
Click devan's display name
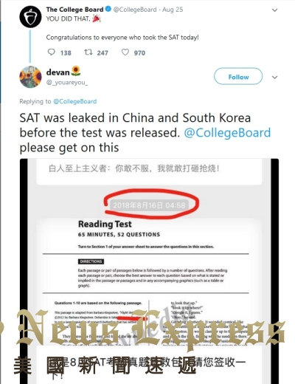(58, 72)
